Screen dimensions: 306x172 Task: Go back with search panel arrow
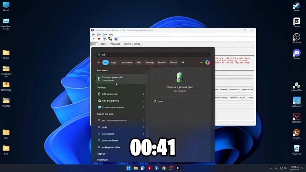click(99, 62)
